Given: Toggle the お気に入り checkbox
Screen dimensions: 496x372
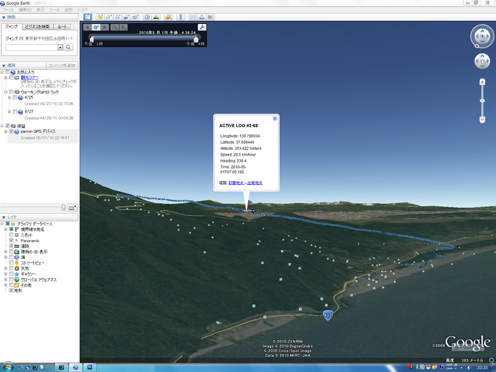Looking at the screenshot, I should 7,72.
